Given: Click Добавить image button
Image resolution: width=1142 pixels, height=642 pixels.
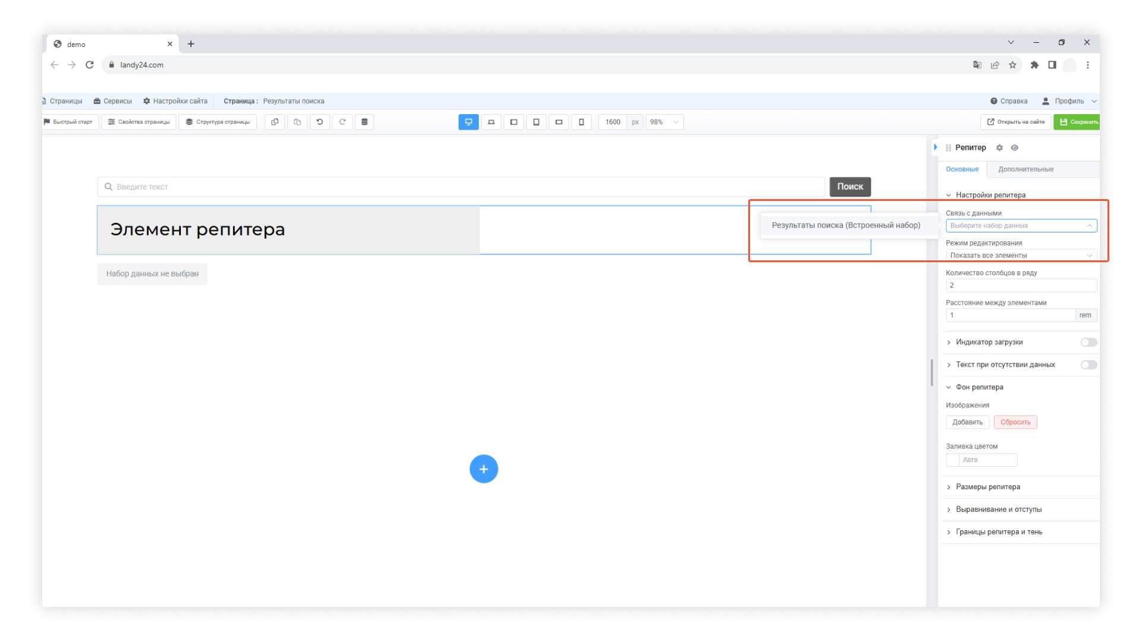Looking at the screenshot, I should [967, 422].
